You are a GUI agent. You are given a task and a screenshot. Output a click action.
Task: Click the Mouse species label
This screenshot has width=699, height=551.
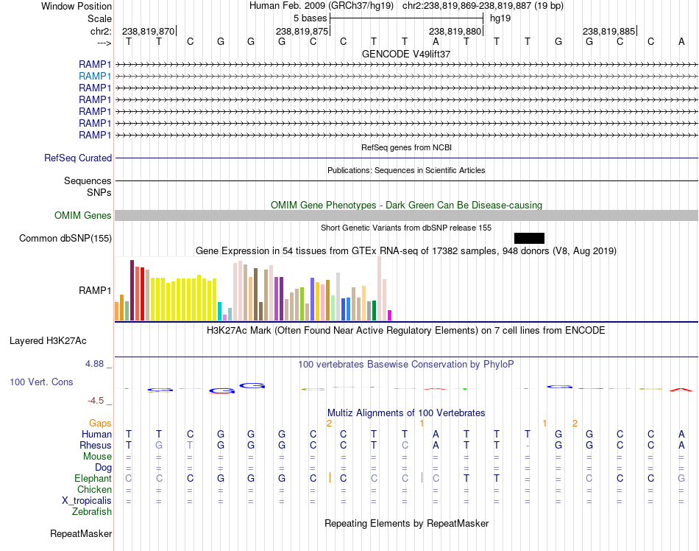pos(97,457)
